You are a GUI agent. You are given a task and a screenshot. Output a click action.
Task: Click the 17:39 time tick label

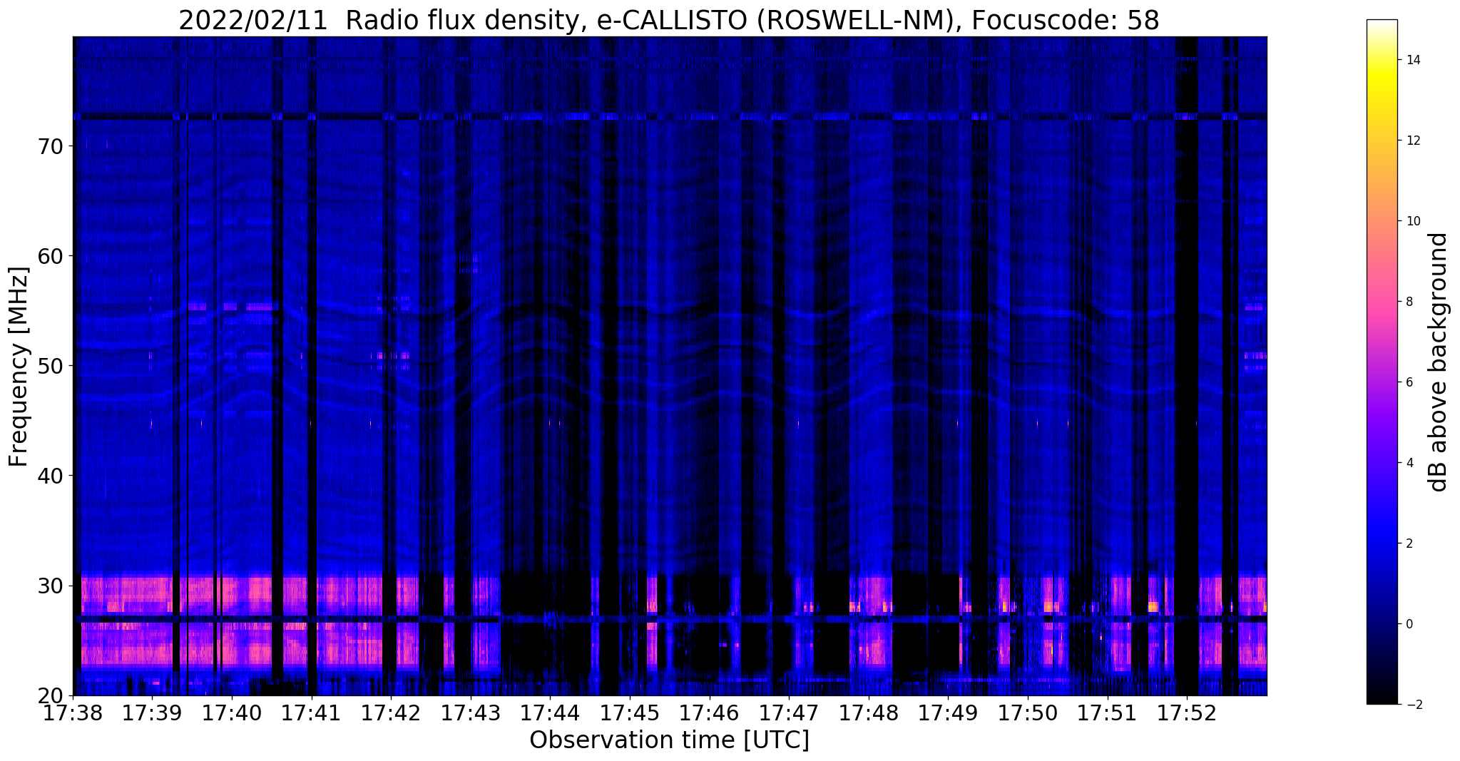coord(152,713)
